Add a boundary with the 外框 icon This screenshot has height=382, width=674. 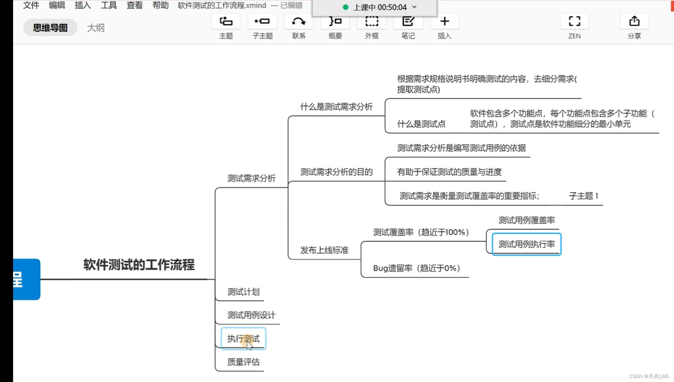tap(371, 21)
